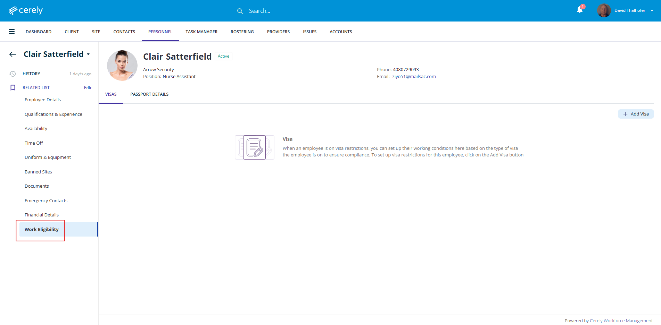Open Clair Satterfield's profile photo
This screenshot has width=661, height=325.
(122, 66)
